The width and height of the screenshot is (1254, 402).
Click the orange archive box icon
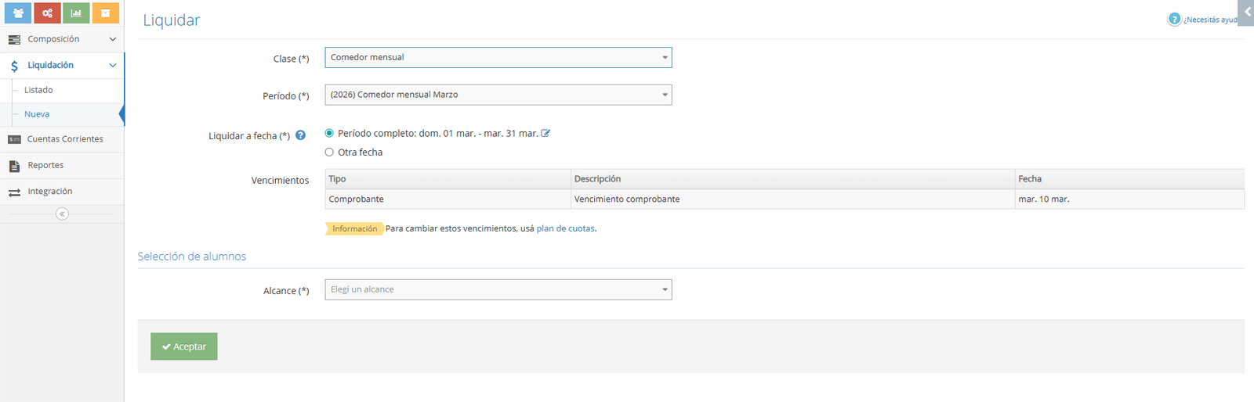pos(105,13)
